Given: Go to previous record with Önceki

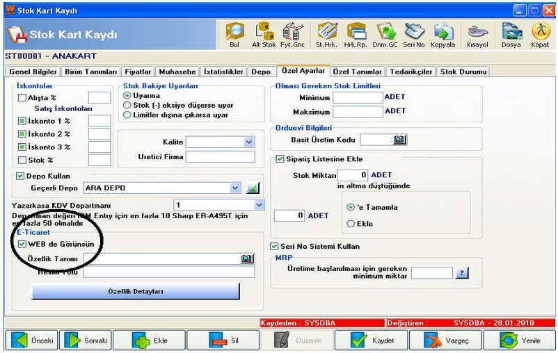Looking at the screenshot, I should pyautogui.click(x=32, y=340).
